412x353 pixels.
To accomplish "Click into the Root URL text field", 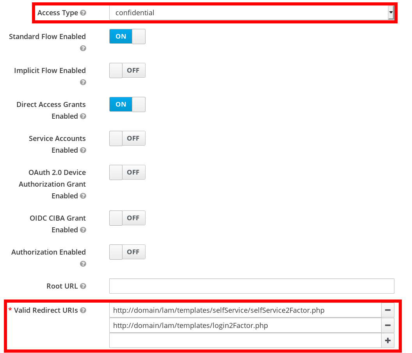I will tap(252, 286).
